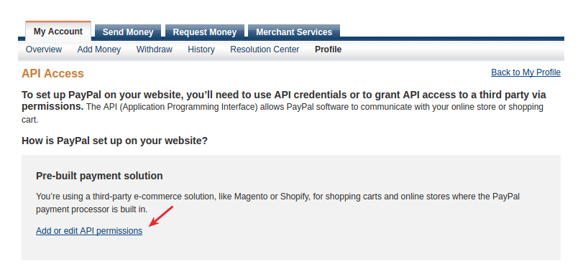
Task: Open the Resolution Center
Action: [265, 49]
